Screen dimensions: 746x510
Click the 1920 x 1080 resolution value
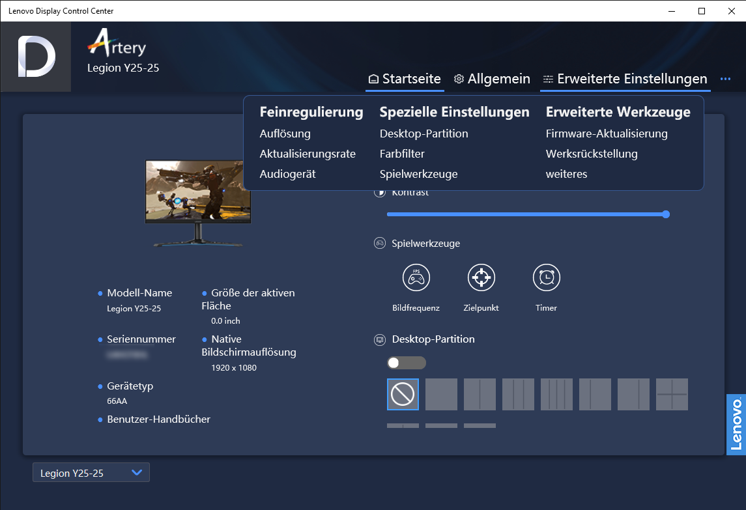pyautogui.click(x=234, y=368)
